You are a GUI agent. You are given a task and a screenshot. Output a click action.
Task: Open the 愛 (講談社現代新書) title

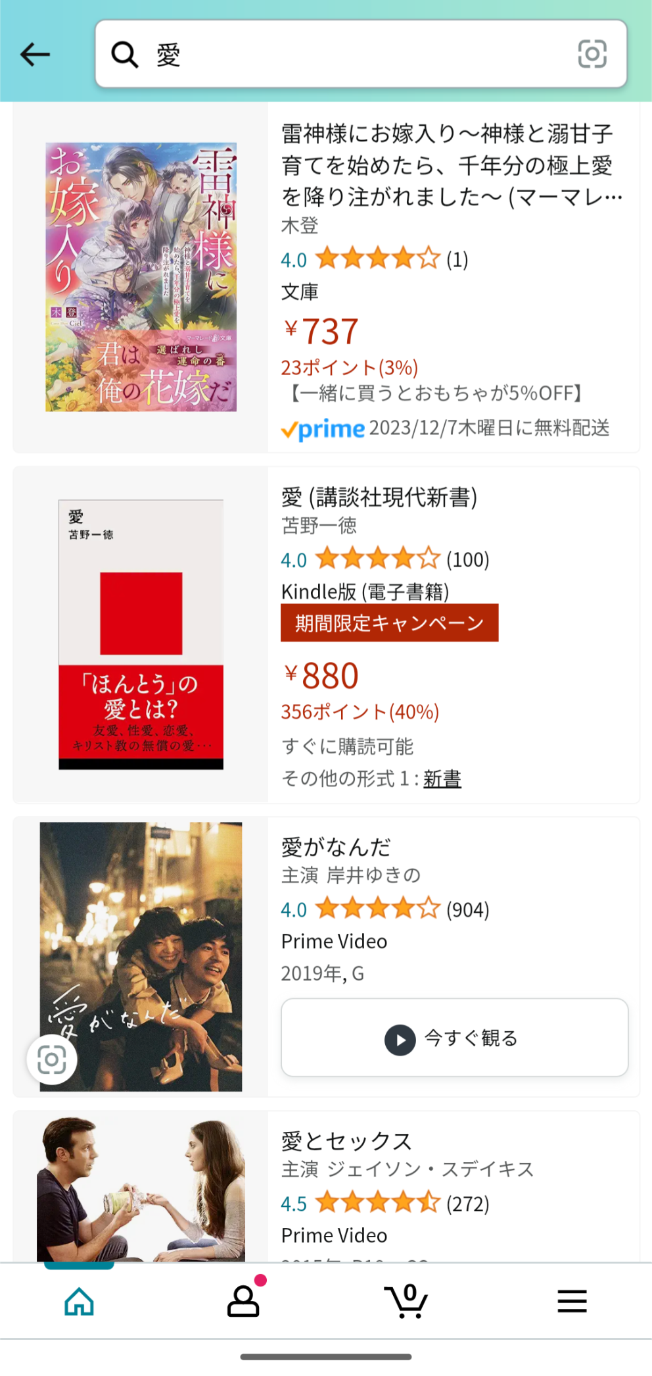pos(379,497)
